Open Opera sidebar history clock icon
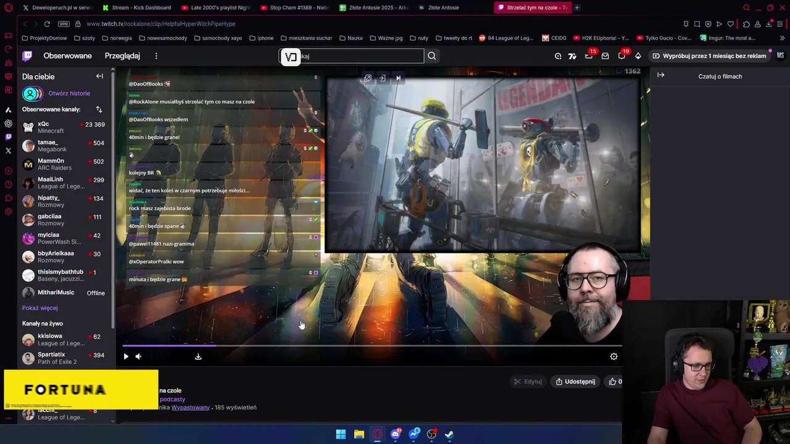The height and width of the screenshot is (444, 790). (8, 184)
